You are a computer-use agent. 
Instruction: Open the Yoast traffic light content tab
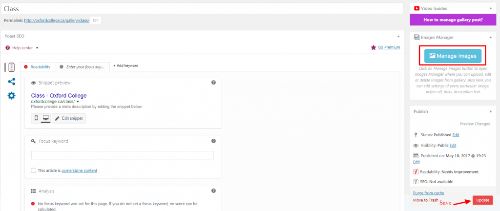tap(11, 67)
